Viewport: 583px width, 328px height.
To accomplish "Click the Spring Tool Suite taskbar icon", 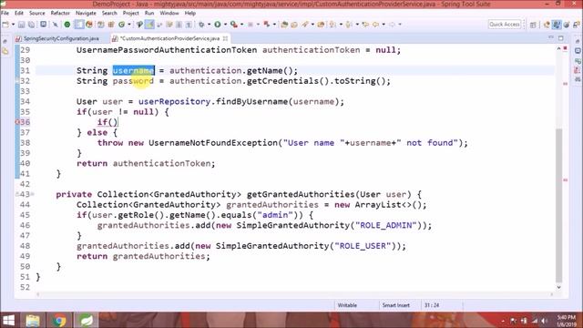I will pyautogui.click(x=86, y=320).
